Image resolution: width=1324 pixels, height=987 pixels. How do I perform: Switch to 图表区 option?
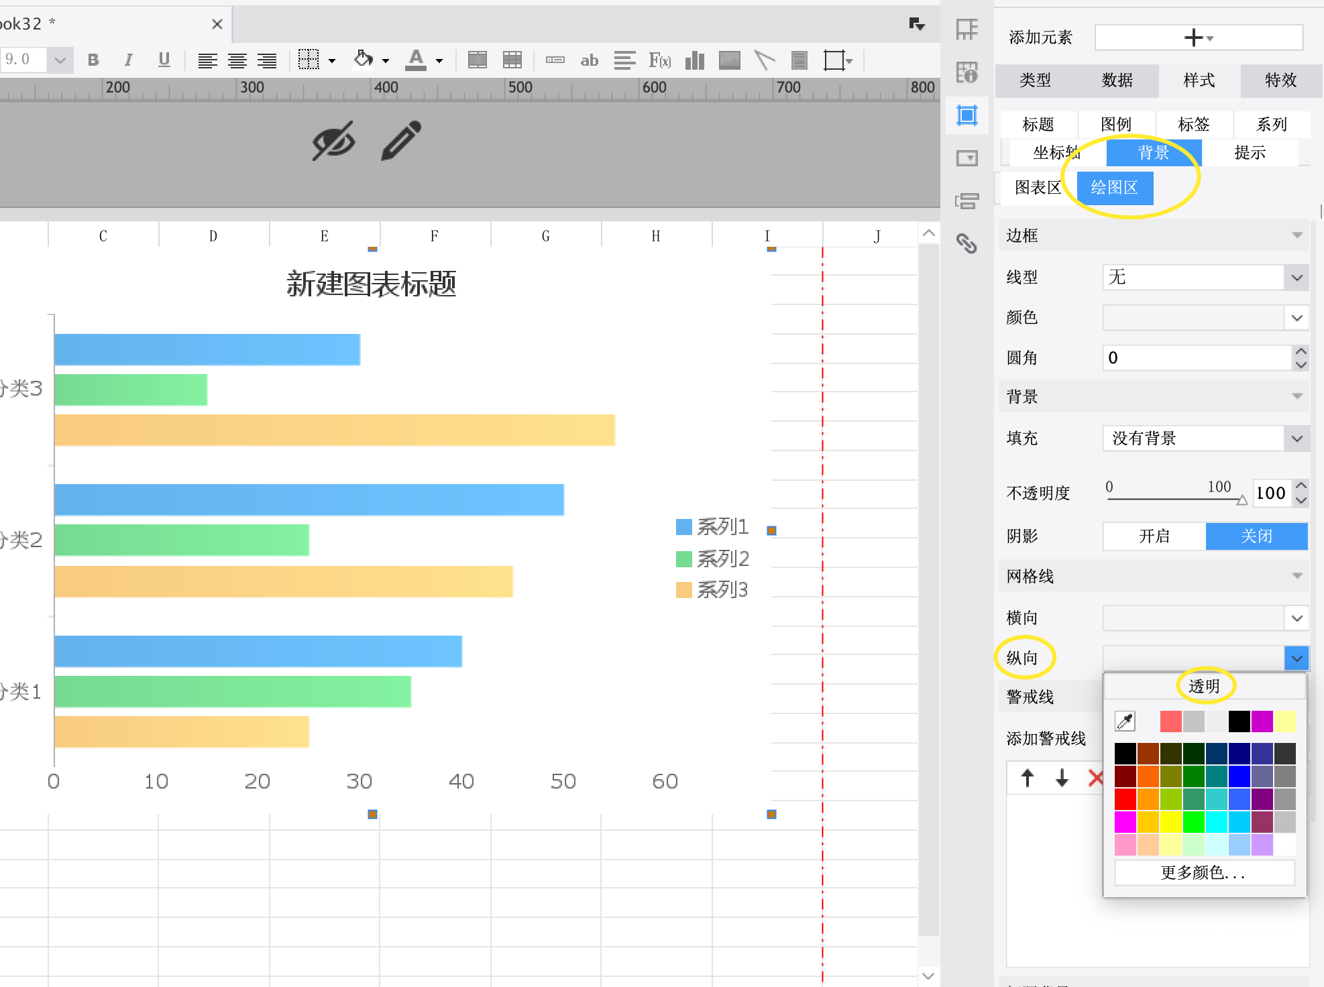pos(1037,188)
